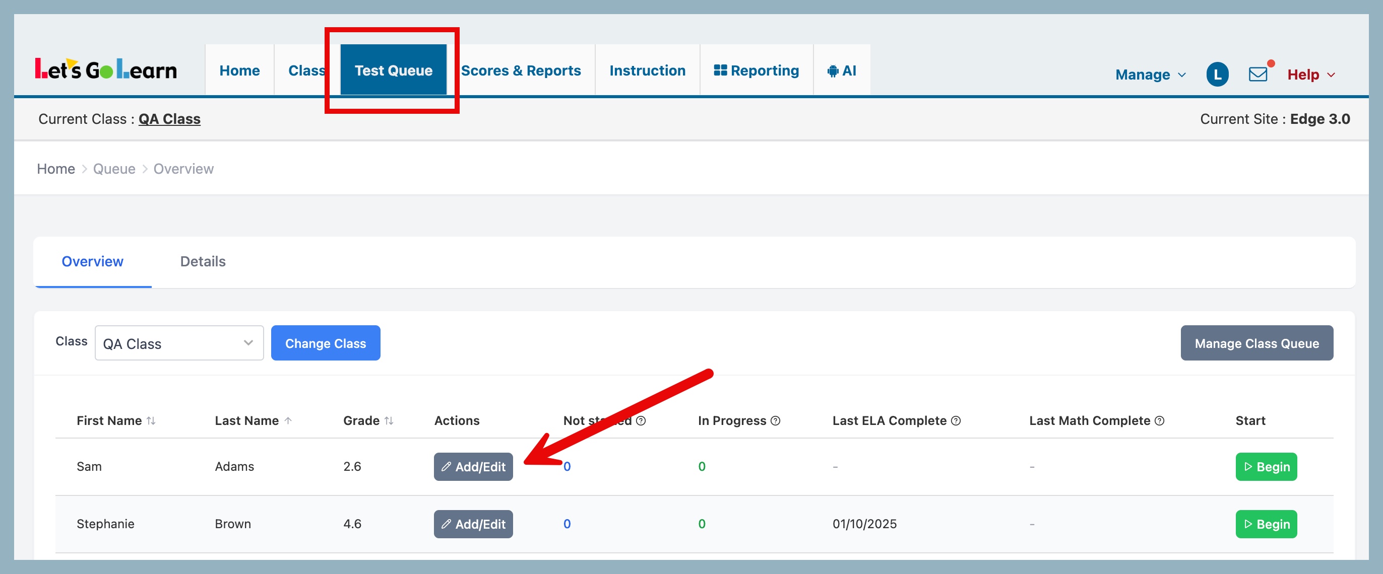Sort by First Name arrows icon

(151, 420)
